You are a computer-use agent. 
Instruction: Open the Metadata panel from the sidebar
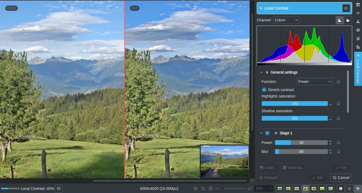(x=358, y=13)
